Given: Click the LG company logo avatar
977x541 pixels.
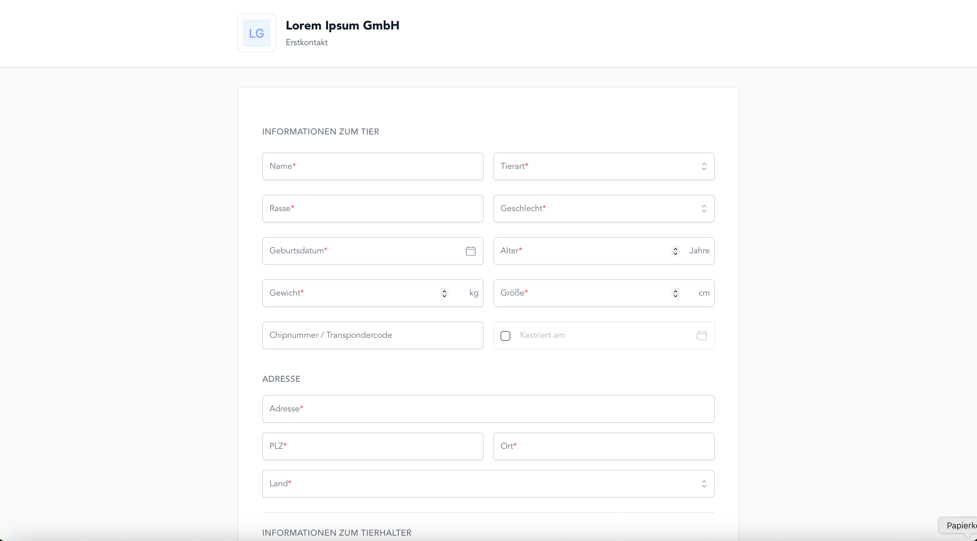Looking at the screenshot, I should click(x=256, y=33).
